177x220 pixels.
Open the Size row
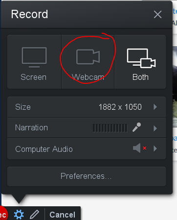(87, 107)
